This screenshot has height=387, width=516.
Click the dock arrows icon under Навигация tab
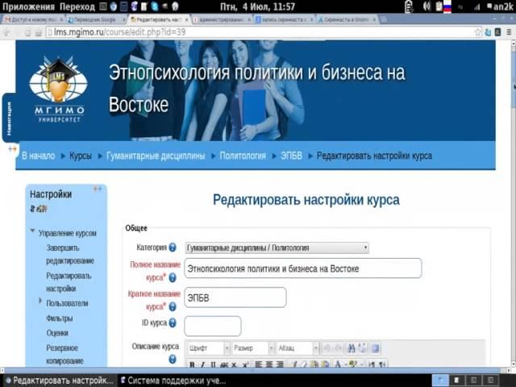click(x=13, y=149)
